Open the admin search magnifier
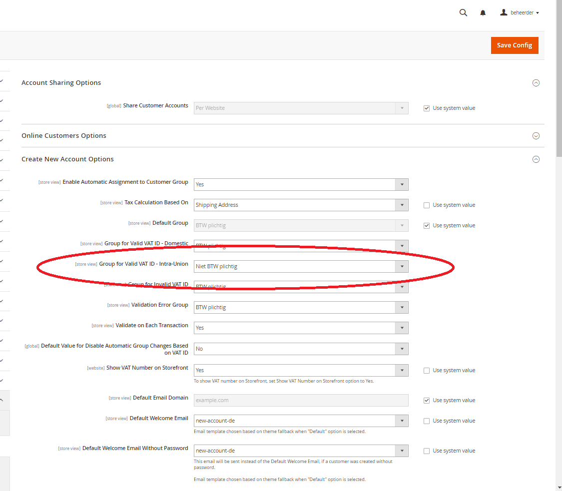The image size is (562, 491). (463, 12)
